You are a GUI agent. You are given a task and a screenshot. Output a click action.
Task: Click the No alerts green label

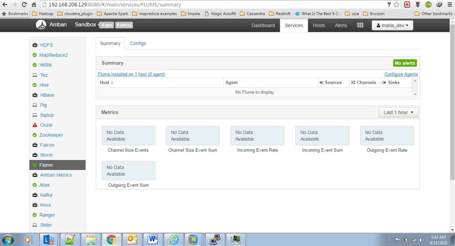click(405, 63)
